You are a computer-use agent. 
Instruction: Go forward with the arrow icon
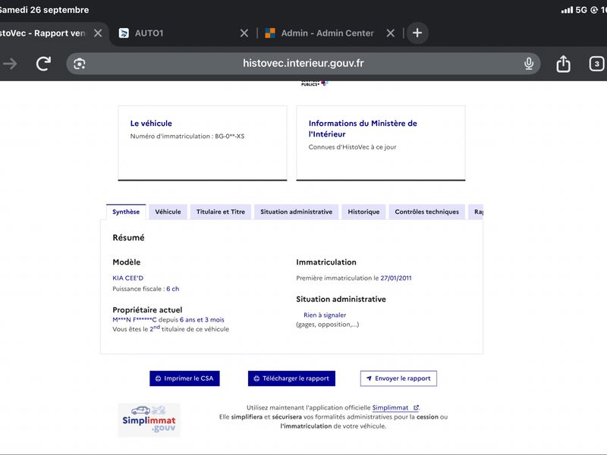pos(10,64)
